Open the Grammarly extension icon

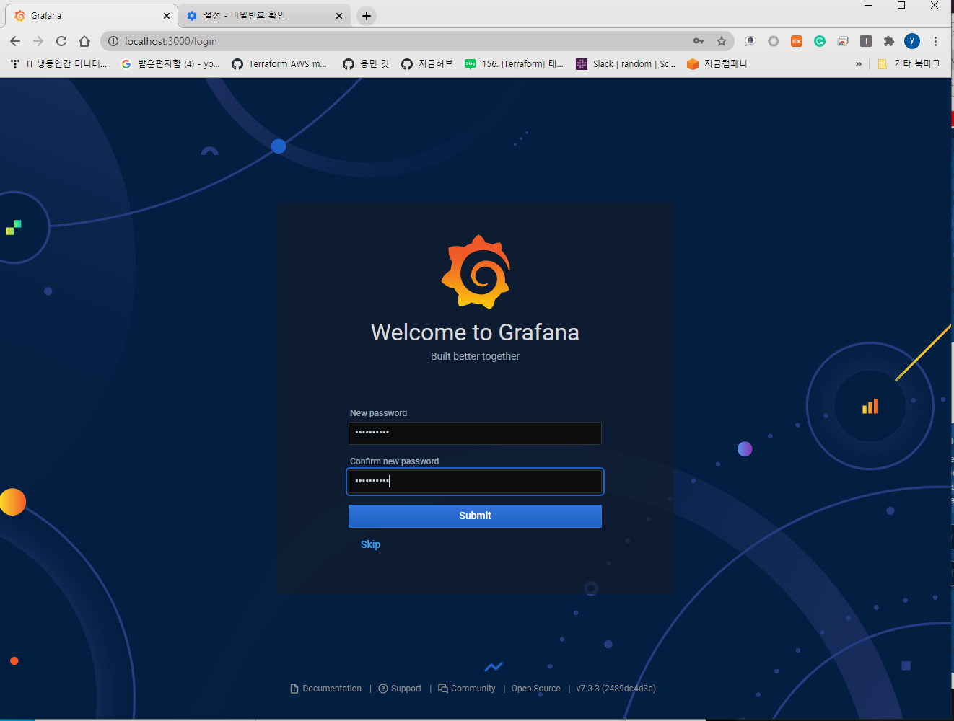[820, 41]
